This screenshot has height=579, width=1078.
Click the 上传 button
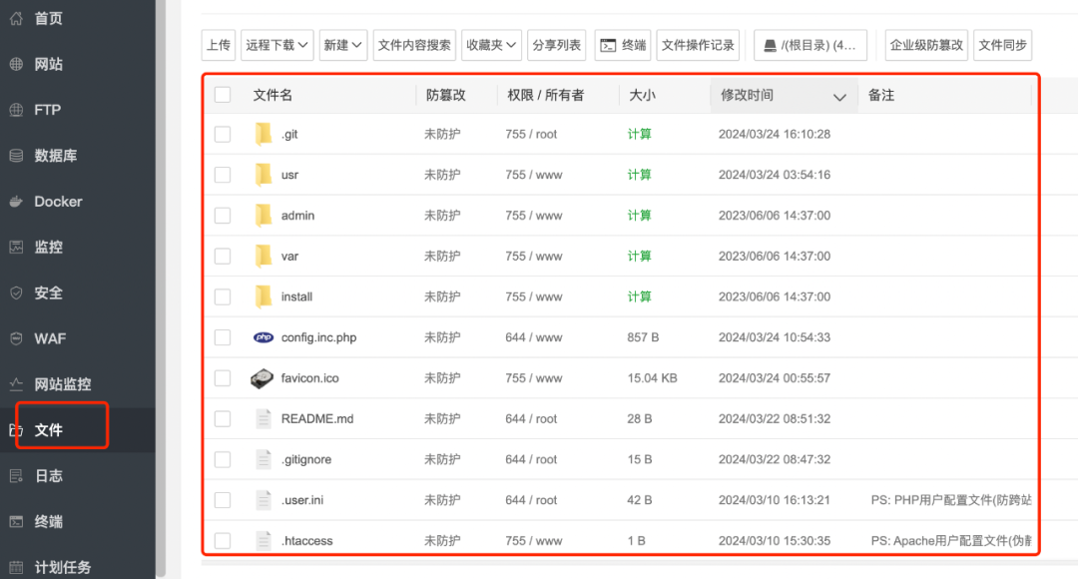(219, 45)
